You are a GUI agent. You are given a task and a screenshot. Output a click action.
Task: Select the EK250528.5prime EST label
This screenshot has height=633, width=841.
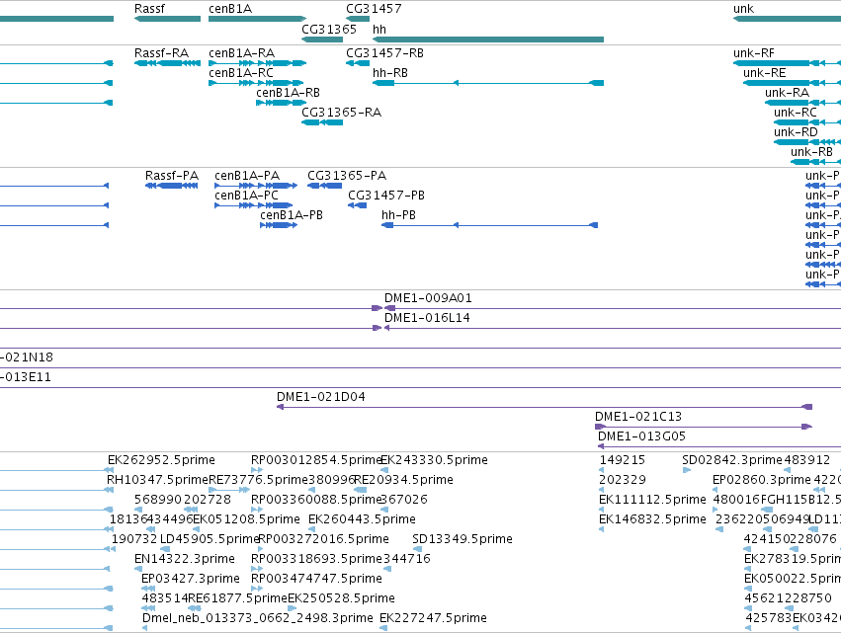pyautogui.click(x=341, y=598)
